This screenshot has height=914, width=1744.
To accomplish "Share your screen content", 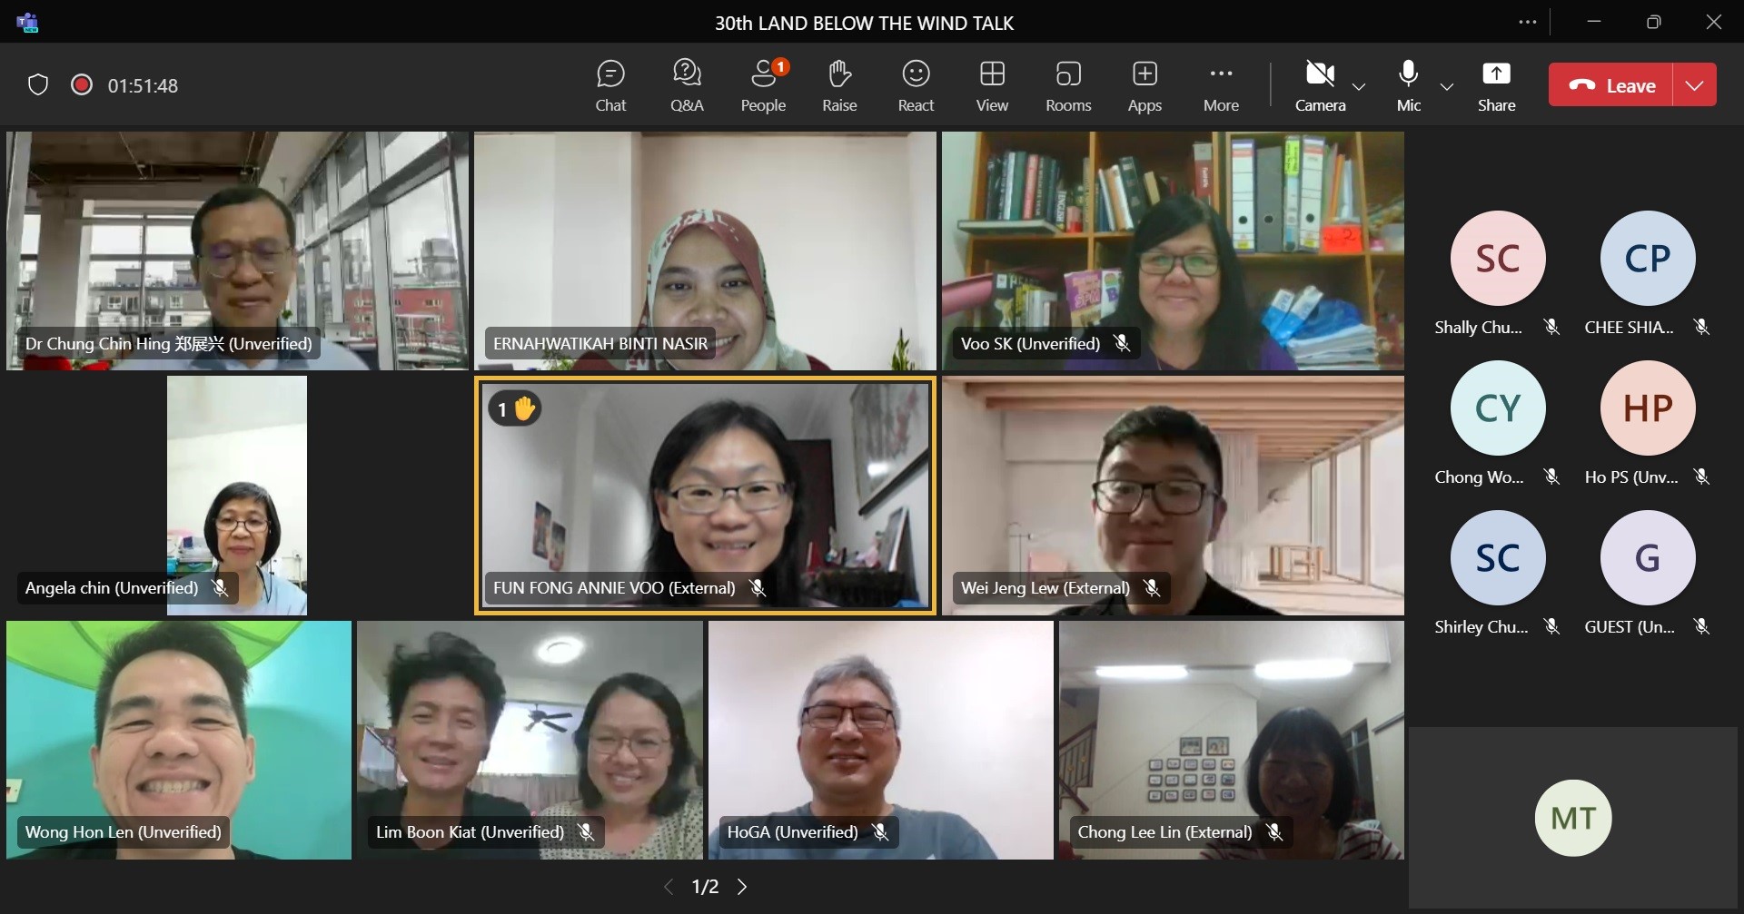I will 1496,85.
